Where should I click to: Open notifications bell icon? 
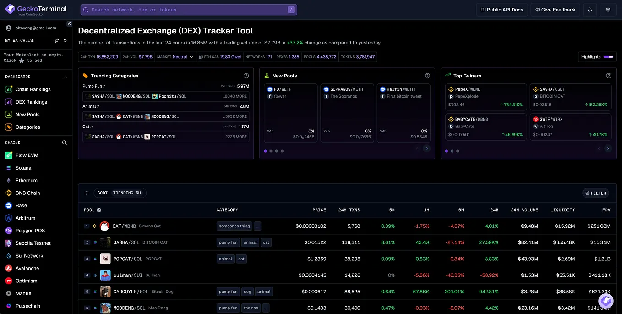(x=590, y=10)
